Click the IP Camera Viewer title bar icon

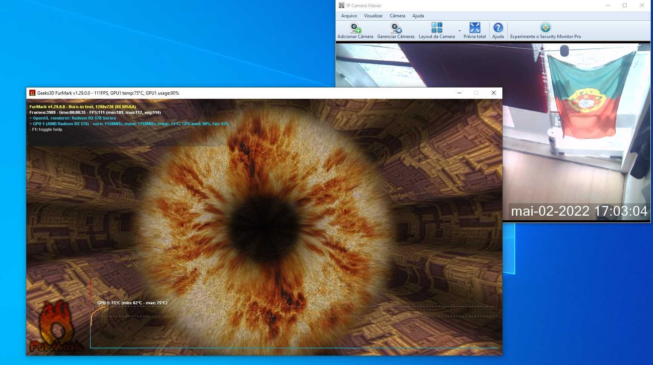[x=341, y=5]
